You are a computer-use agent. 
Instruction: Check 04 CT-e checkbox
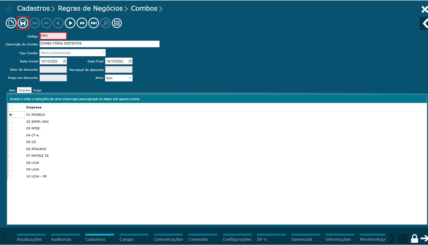click(11, 135)
